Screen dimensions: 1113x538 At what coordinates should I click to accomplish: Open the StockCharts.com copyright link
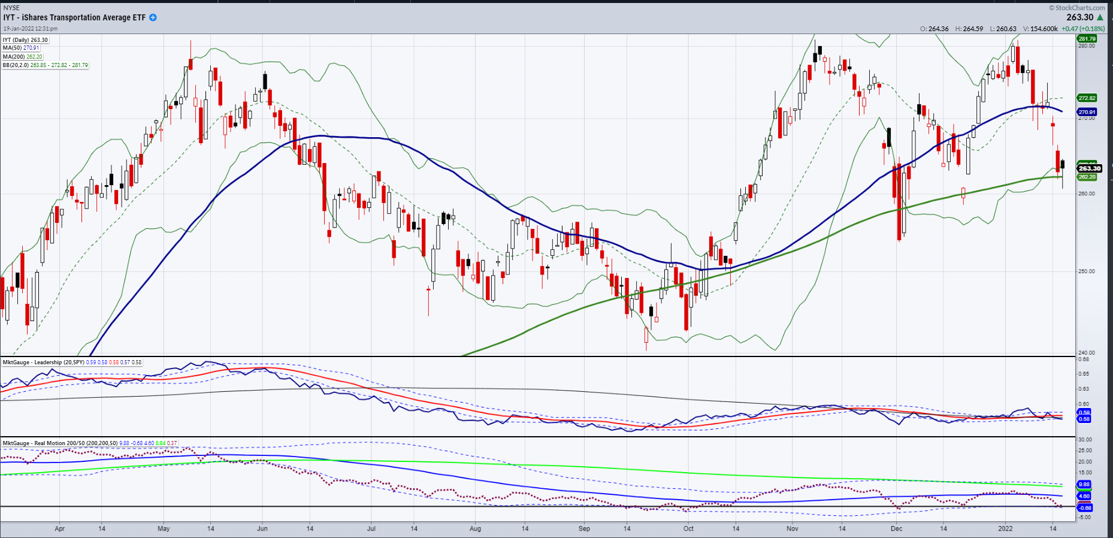click(x=1077, y=8)
